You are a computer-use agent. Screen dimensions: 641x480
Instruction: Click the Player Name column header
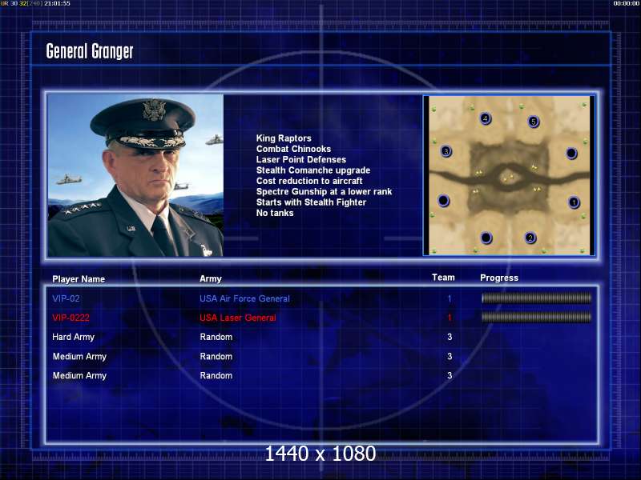79,279
